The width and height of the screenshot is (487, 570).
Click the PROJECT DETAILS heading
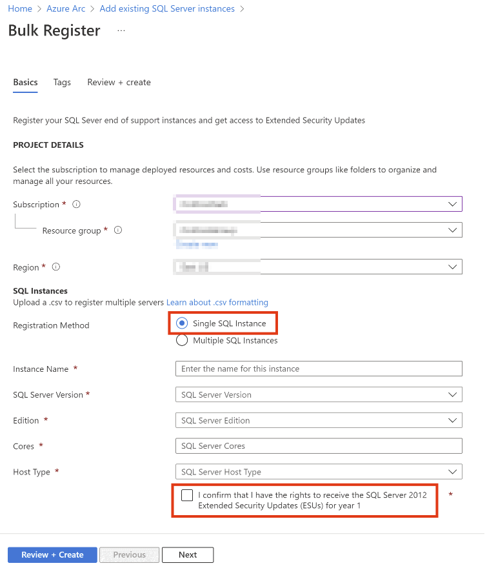click(48, 146)
